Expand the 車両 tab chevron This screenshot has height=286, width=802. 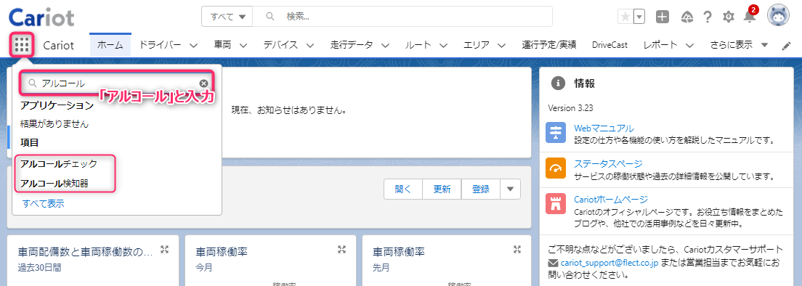243,46
